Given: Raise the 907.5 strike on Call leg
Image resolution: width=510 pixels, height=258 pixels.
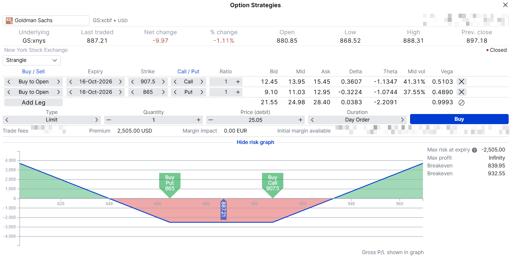Looking at the screenshot, I should [163, 82].
